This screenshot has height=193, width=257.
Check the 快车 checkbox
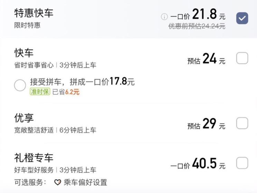click(242, 58)
